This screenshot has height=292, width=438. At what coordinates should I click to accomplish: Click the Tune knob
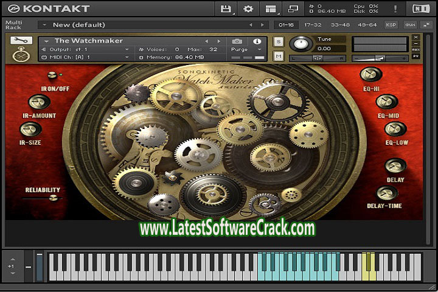(301, 44)
